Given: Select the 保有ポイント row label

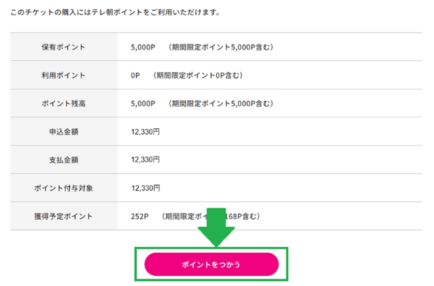Looking at the screenshot, I should click(x=64, y=48).
